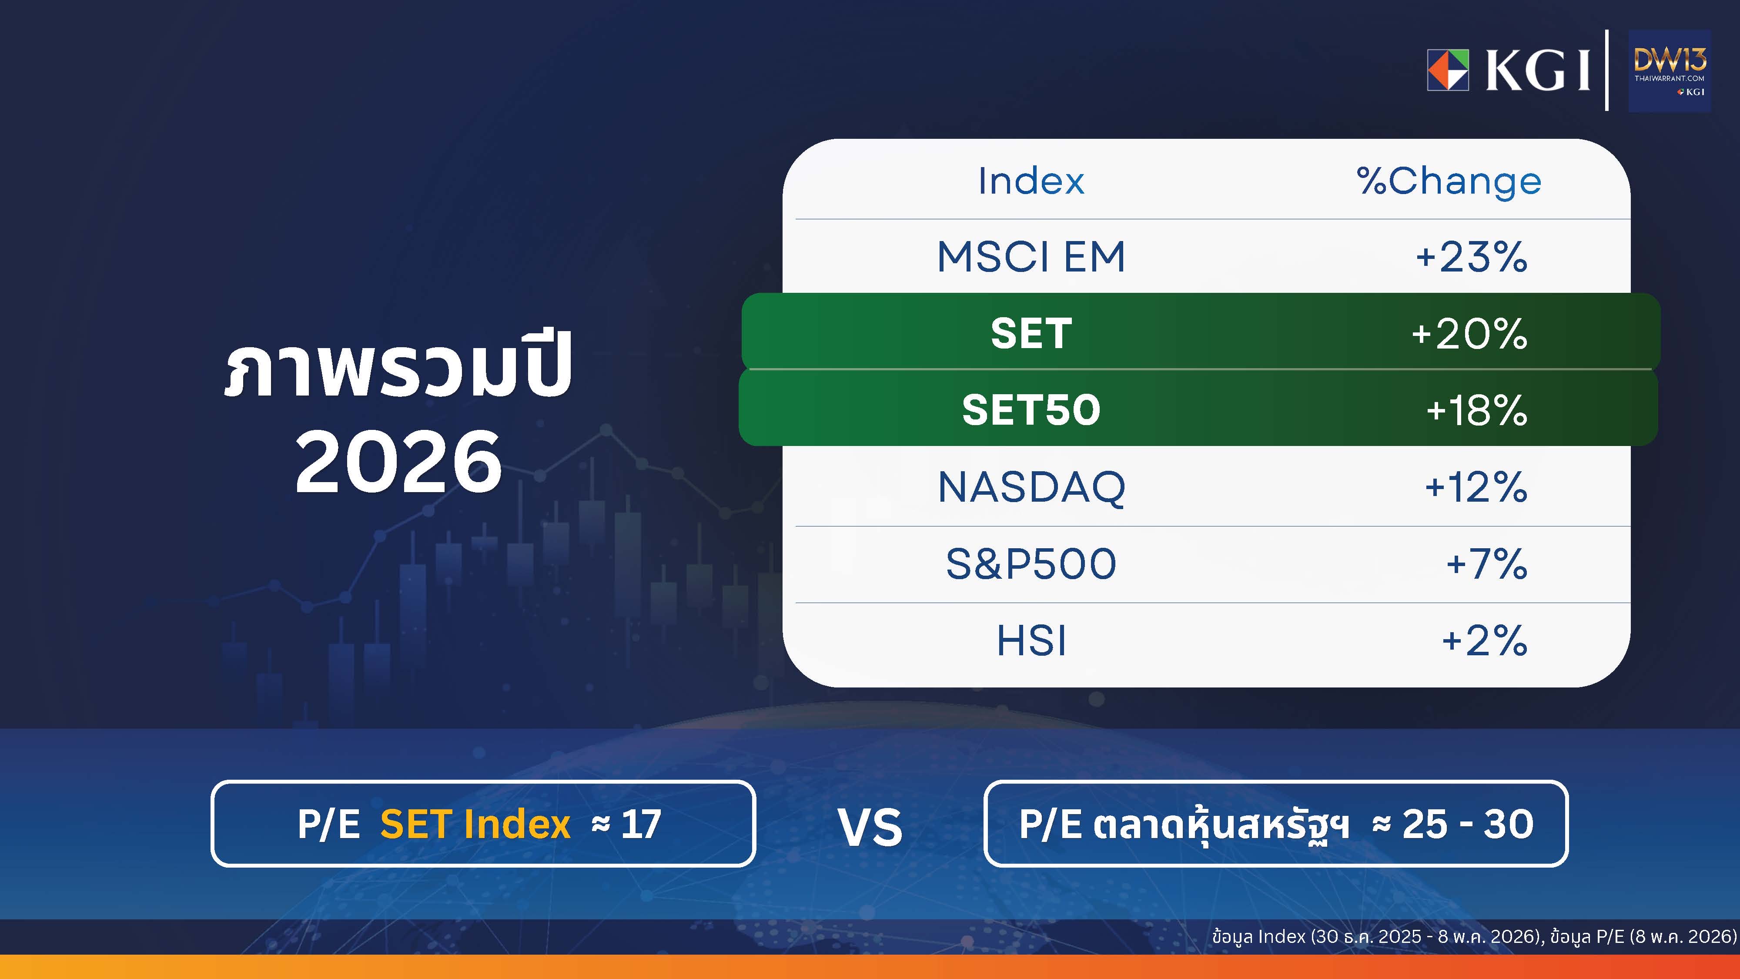The height and width of the screenshot is (979, 1740).
Task: Click the KGI logo icon
Action: (x=1448, y=70)
